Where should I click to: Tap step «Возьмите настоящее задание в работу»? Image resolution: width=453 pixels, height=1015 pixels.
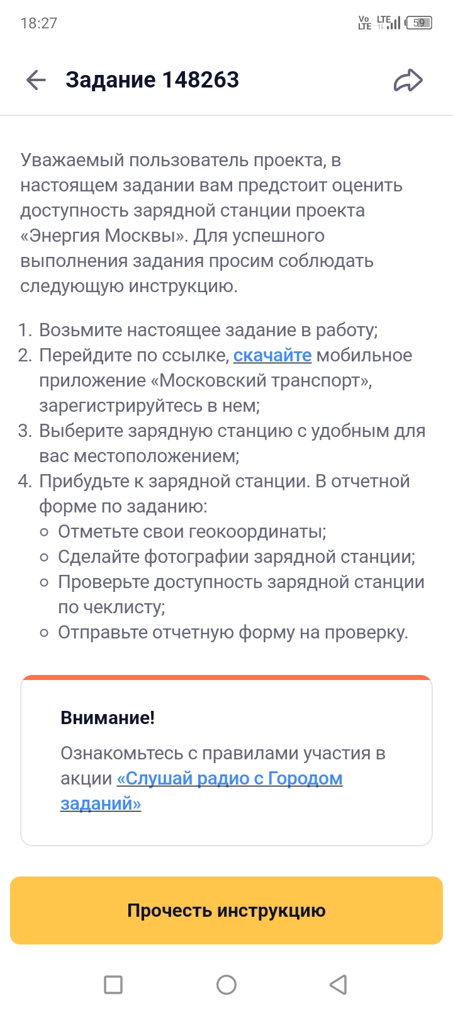208,330
